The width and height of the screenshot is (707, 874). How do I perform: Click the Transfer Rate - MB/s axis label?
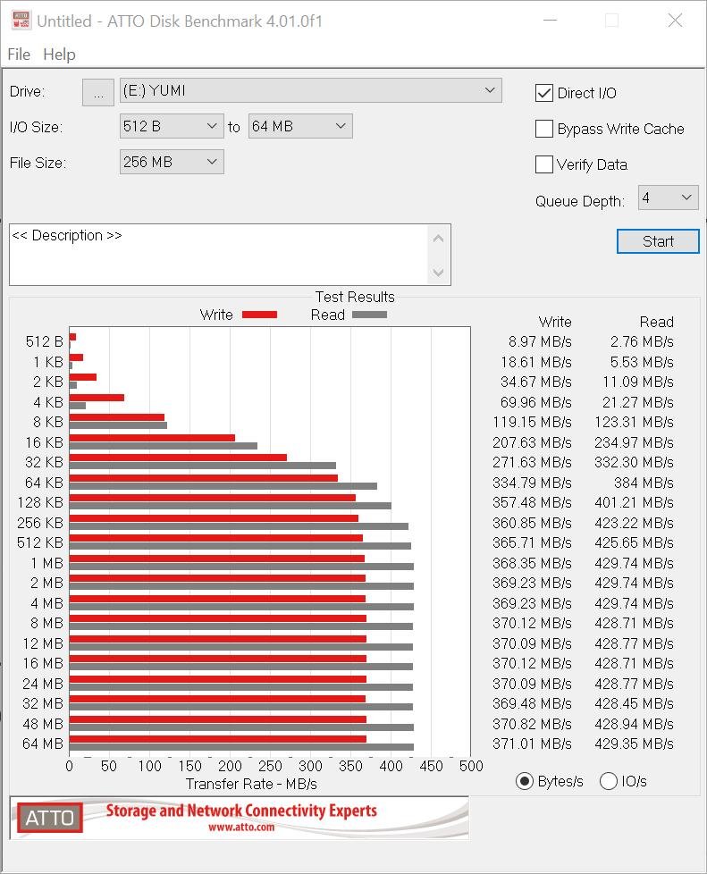(x=251, y=785)
